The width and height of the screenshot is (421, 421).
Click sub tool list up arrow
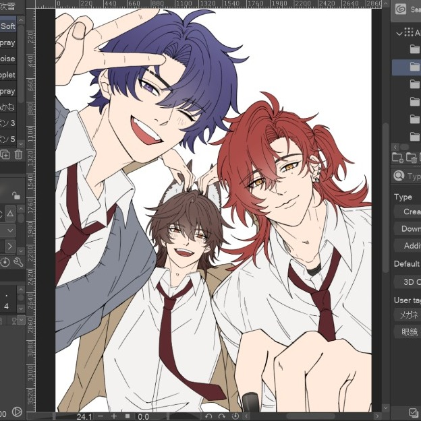[x=21, y=20]
